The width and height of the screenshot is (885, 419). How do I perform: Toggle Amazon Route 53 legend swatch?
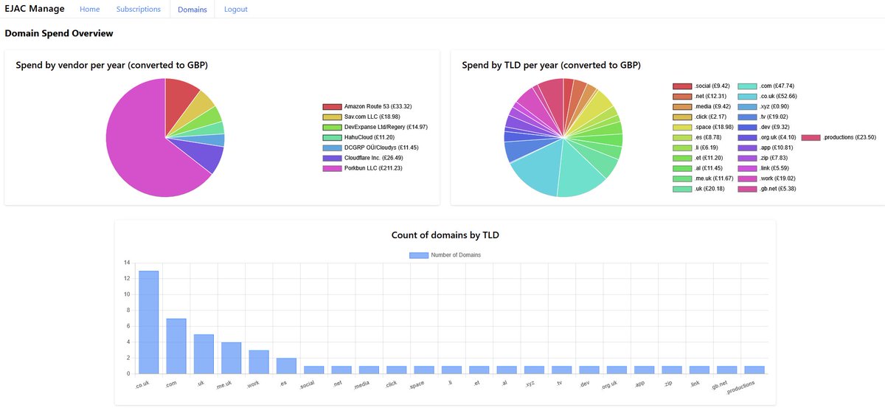coord(332,107)
